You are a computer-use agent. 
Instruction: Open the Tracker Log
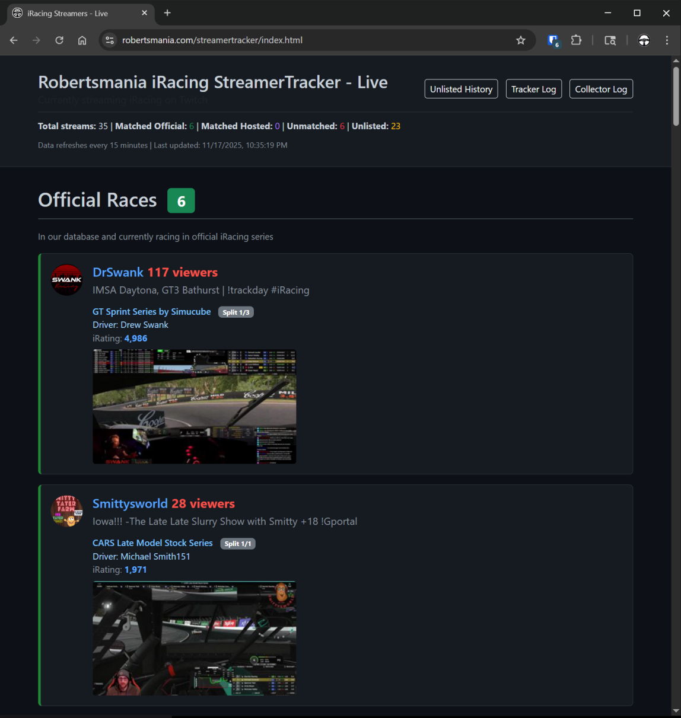coord(533,89)
